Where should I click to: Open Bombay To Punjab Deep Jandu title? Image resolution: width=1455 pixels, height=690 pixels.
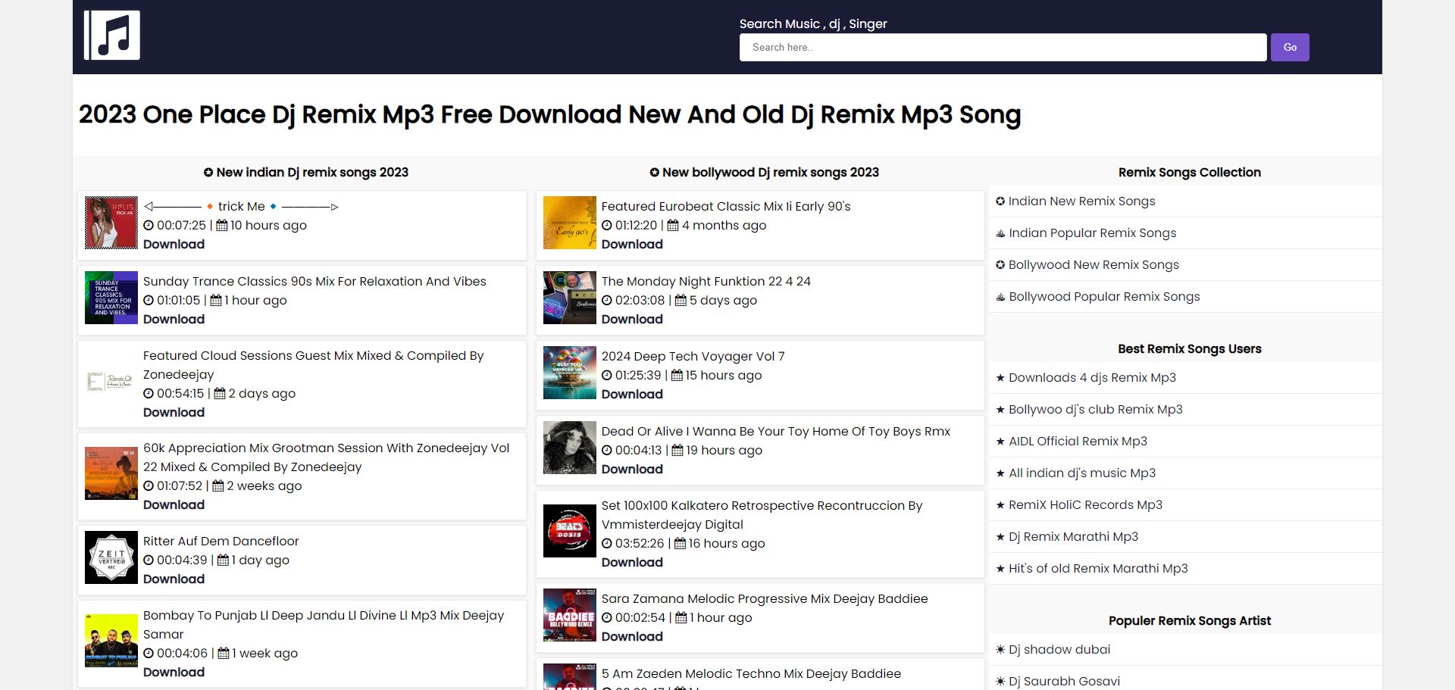pos(324,625)
